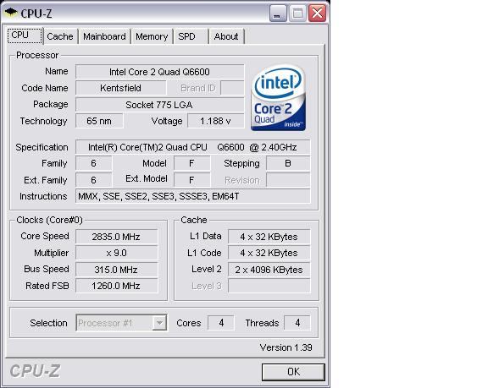Screen dimensions: 488x388
Task: Click the Name field Intel Core 2 Quad Q6600
Action: pyautogui.click(x=159, y=72)
